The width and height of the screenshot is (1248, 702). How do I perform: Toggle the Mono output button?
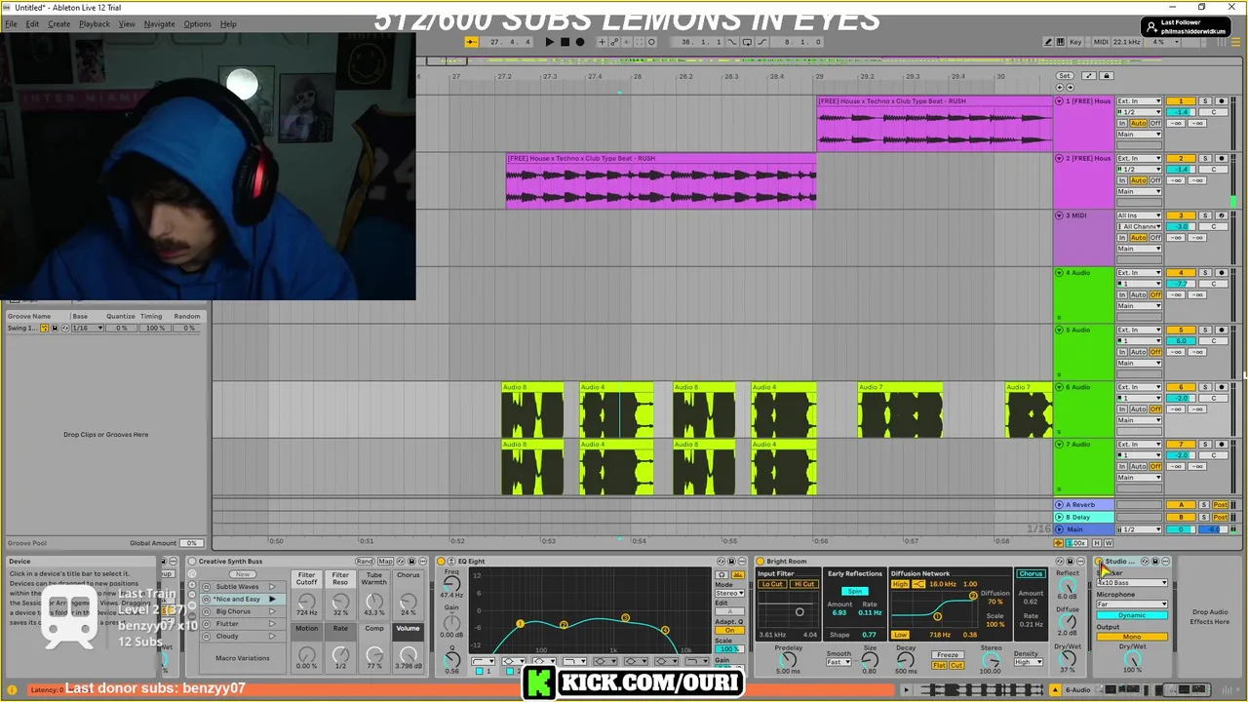click(1132, 637)
